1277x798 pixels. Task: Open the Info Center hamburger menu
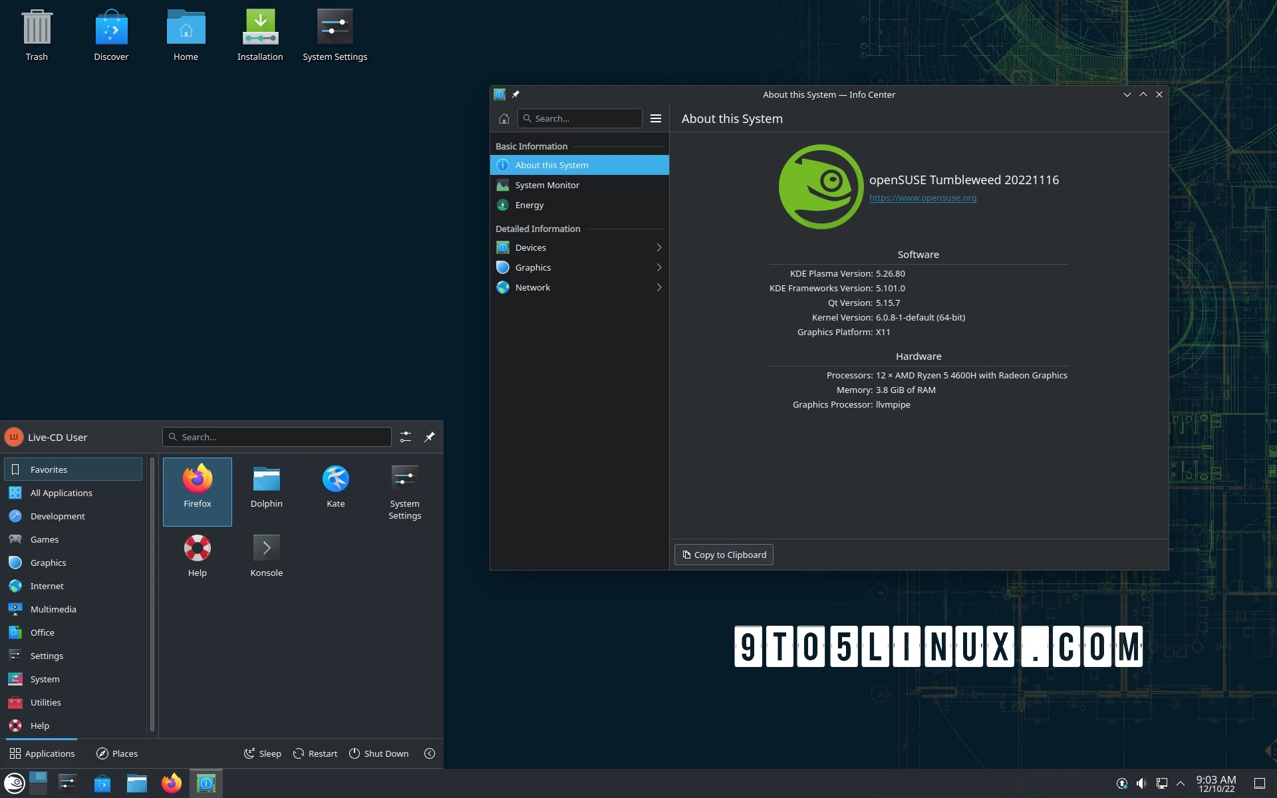click(x=656, y=118)
